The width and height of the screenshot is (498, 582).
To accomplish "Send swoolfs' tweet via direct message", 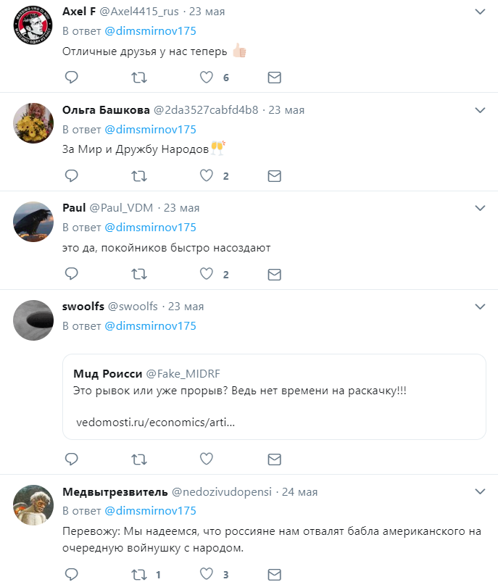I will pos(274,459).
